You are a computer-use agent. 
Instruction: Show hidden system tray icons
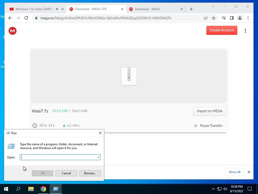click(213, 189)
